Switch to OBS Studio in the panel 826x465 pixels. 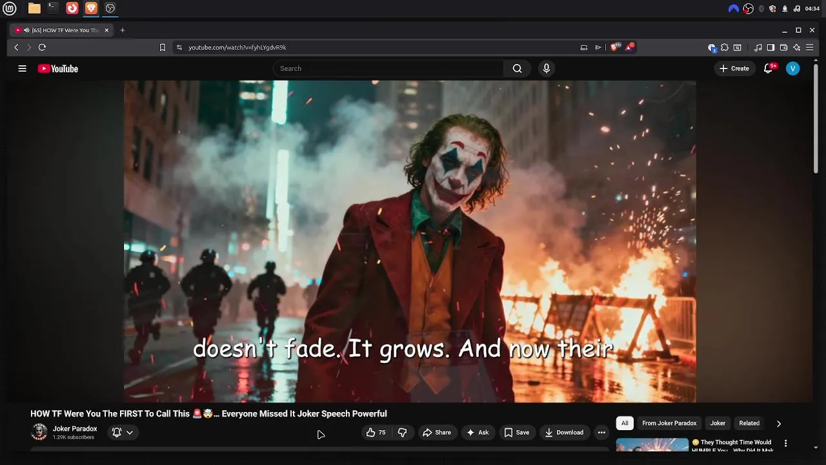click(x=110, y=8)
